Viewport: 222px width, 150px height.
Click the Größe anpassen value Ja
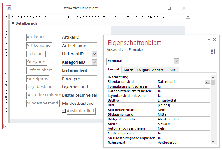click(x=183, y=133)
